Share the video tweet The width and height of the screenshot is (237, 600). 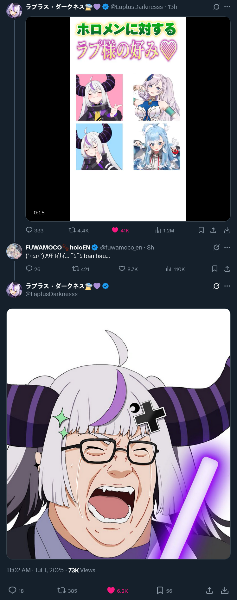[213, 230]
